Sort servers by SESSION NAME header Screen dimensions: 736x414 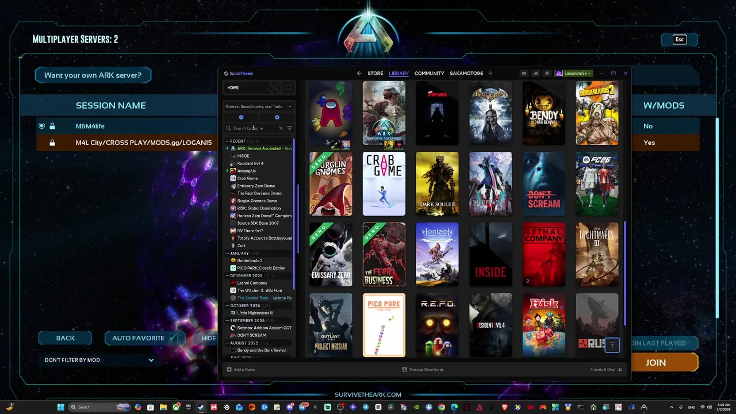click(x=110, y=105)
